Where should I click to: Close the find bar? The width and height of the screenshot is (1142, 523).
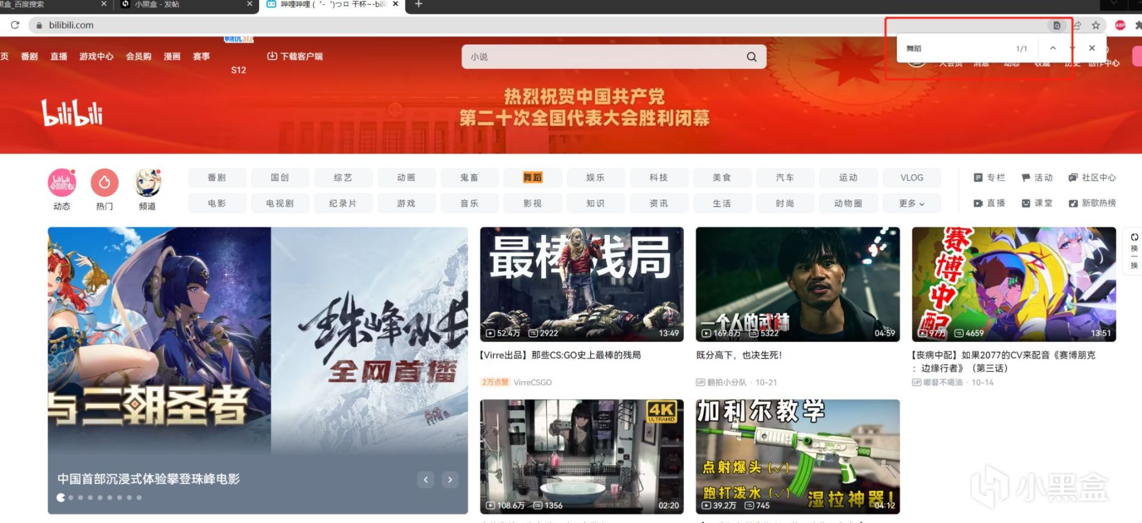1092,48
